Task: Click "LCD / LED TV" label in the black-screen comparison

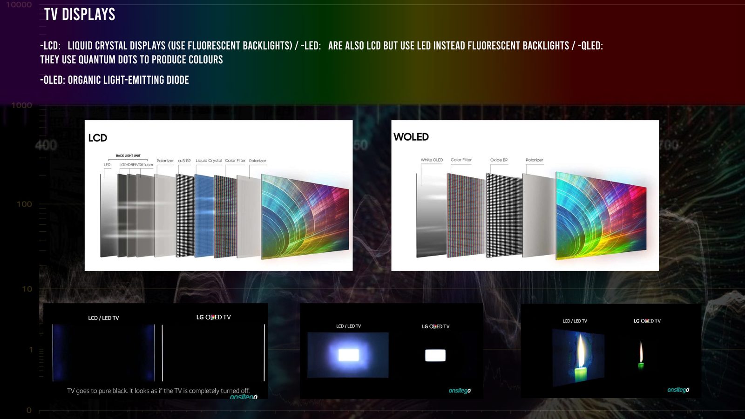Action: (103, 318)
